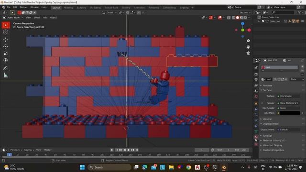Open the Physics properties tab
The width and height of the screenshot is (306, 172).
(256, 120)
